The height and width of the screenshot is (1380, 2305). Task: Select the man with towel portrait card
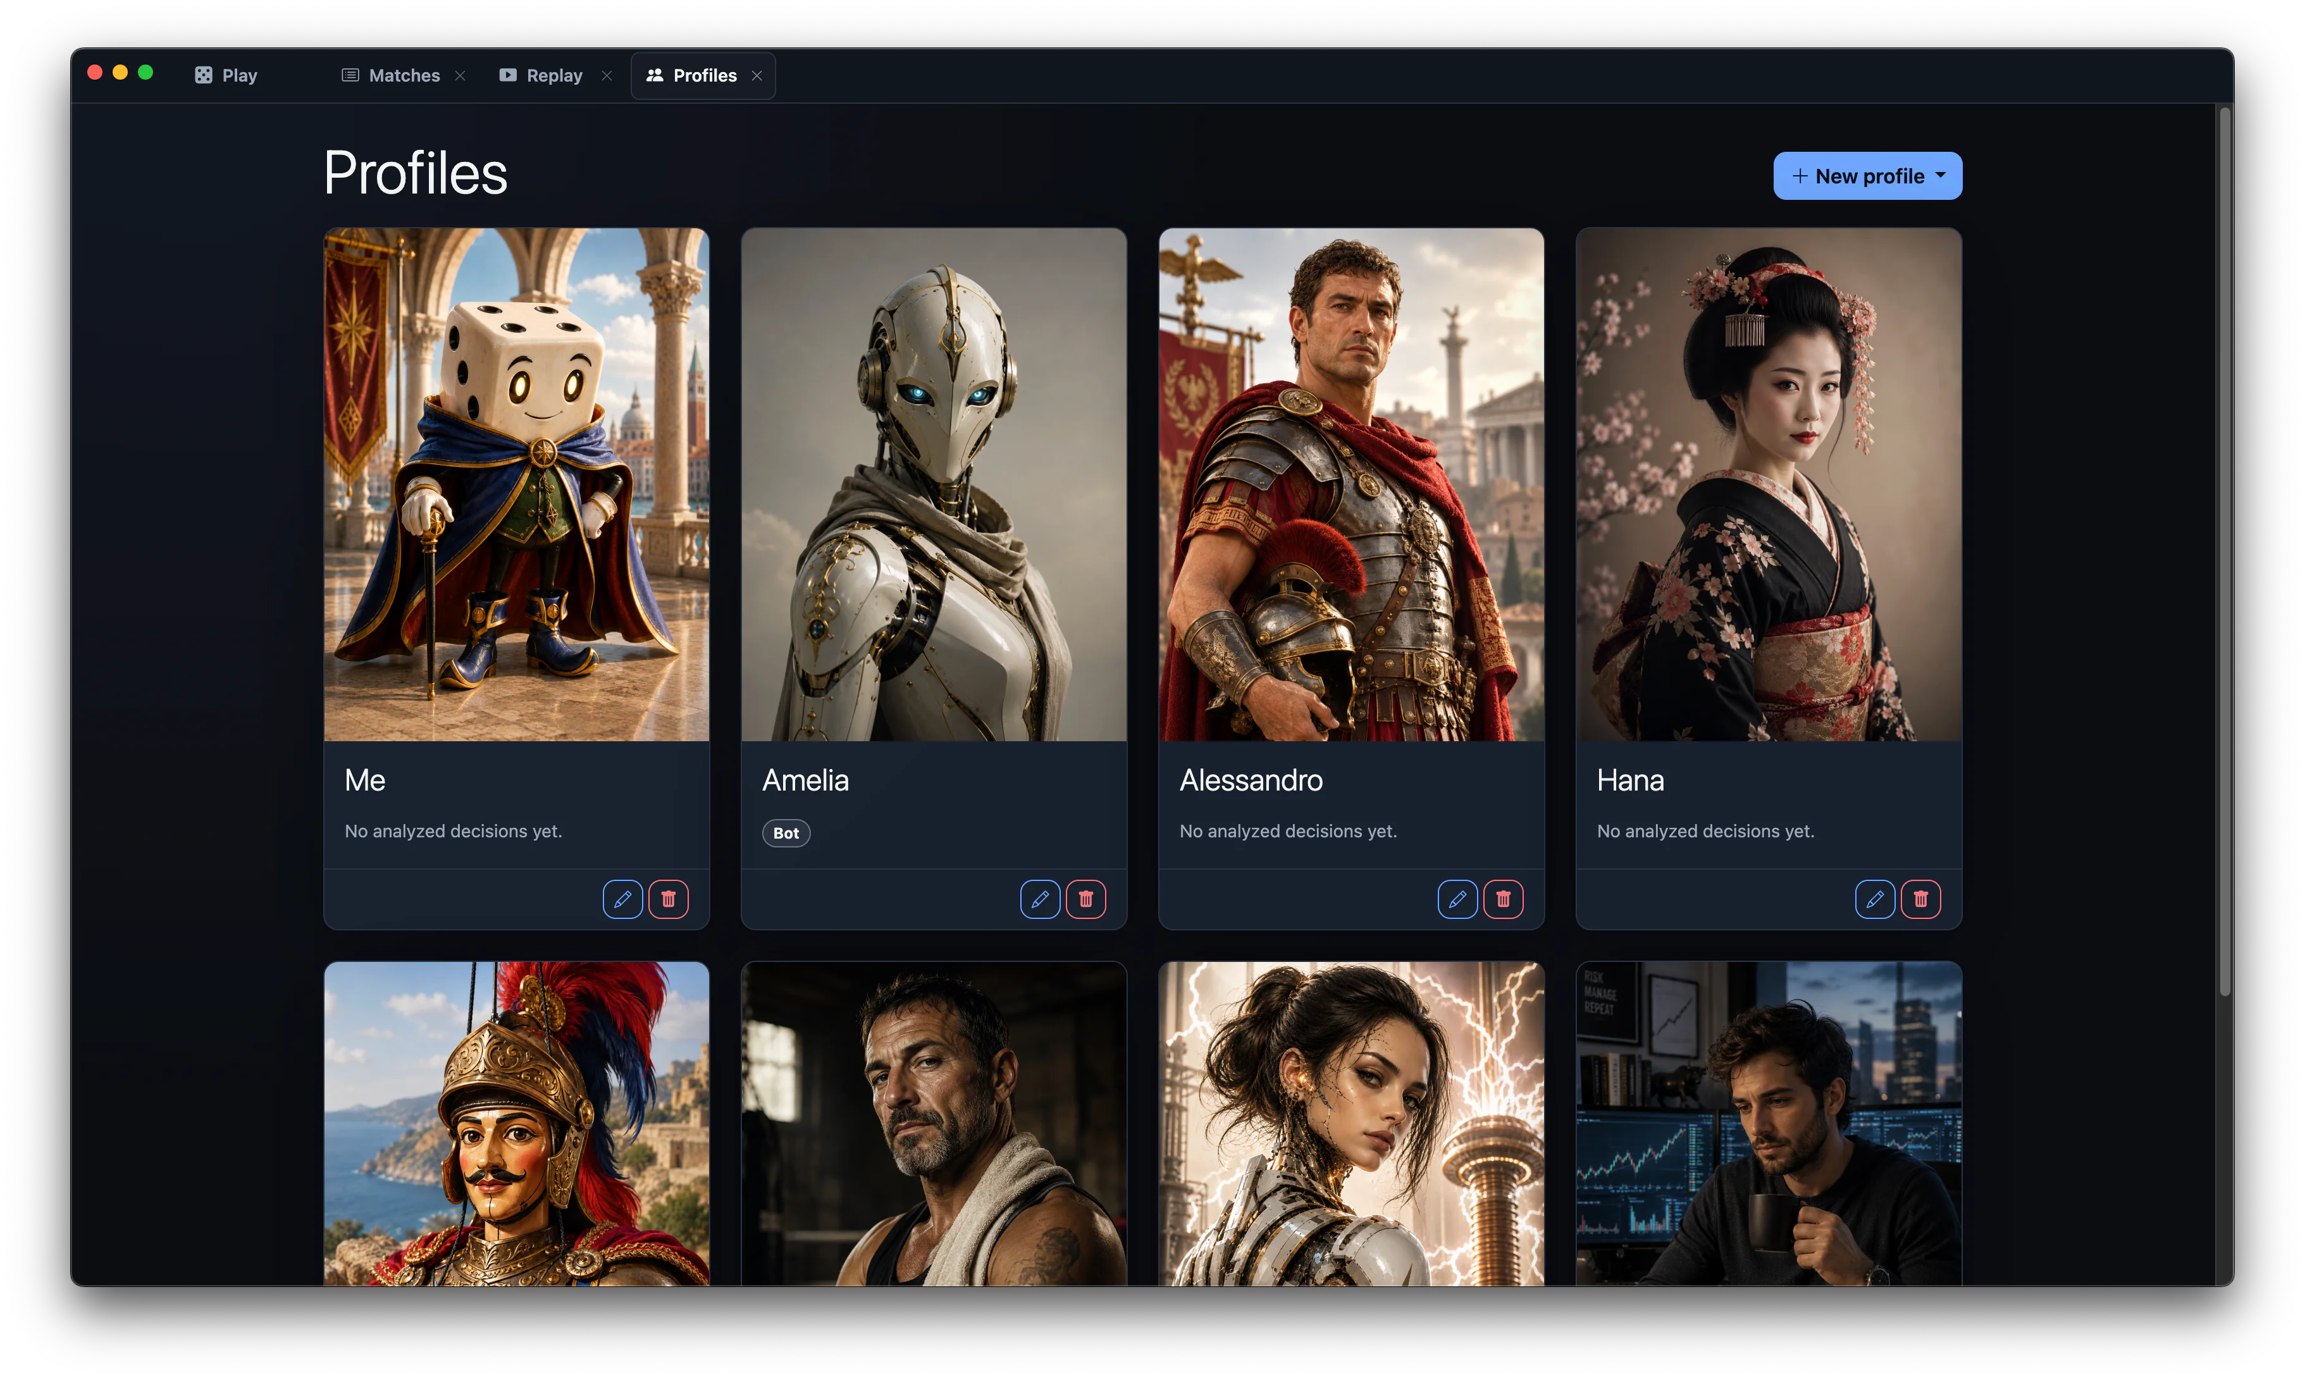coord(934,1123)
